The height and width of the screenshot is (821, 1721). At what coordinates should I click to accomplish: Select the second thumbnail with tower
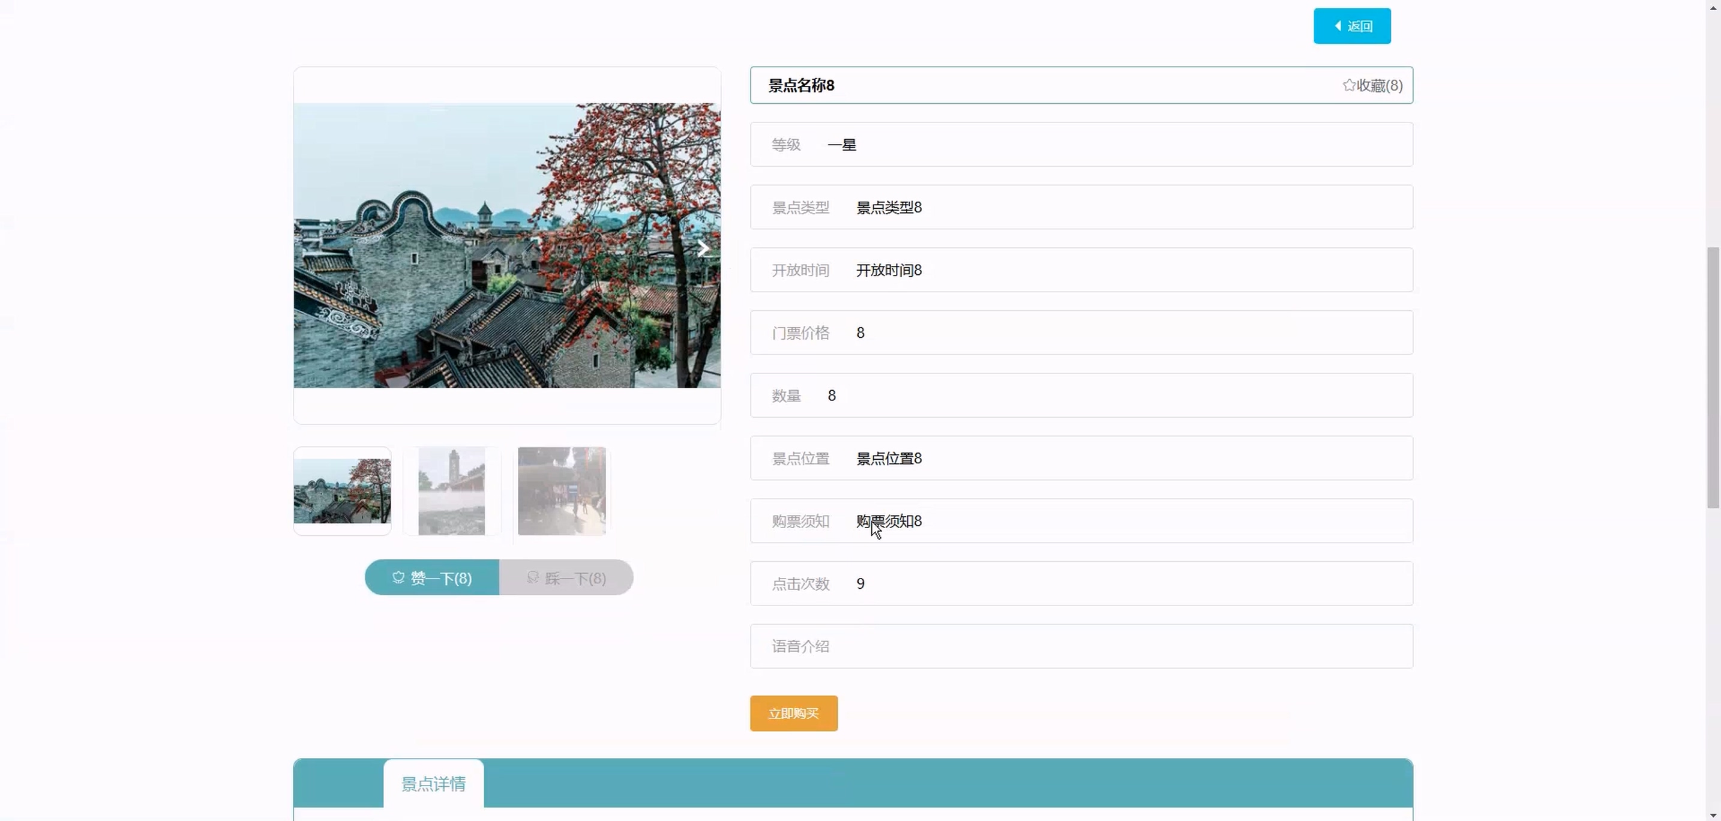[x=452, y=491]
